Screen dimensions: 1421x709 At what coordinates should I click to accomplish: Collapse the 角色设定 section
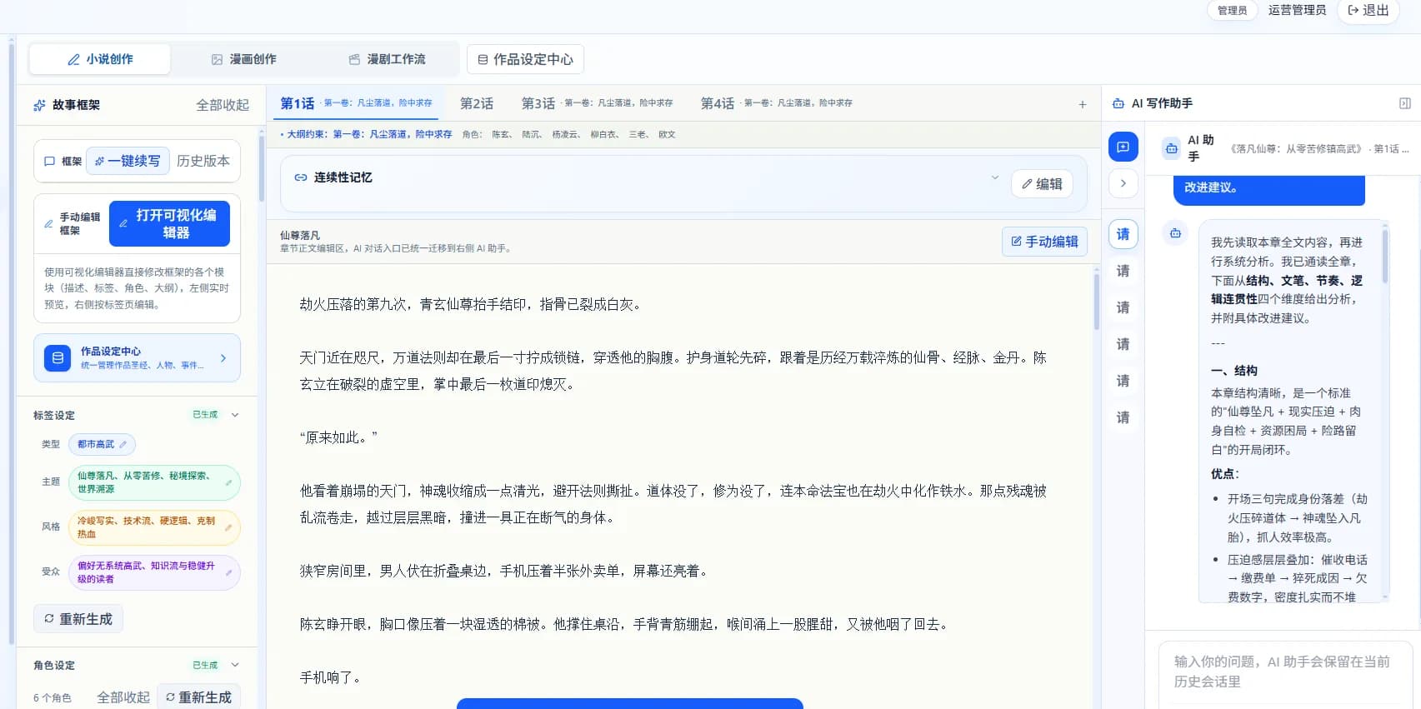coord(235,665)
